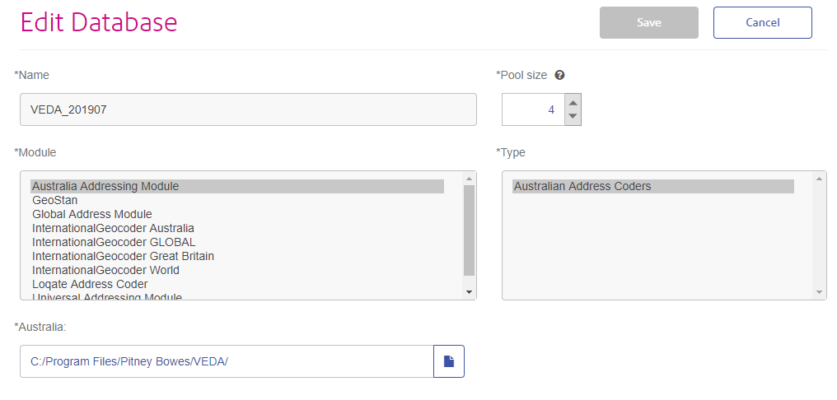Viewport: 837px width, 400px height.
Task: Click the Cancel button
Action: [x=762, y=22]
